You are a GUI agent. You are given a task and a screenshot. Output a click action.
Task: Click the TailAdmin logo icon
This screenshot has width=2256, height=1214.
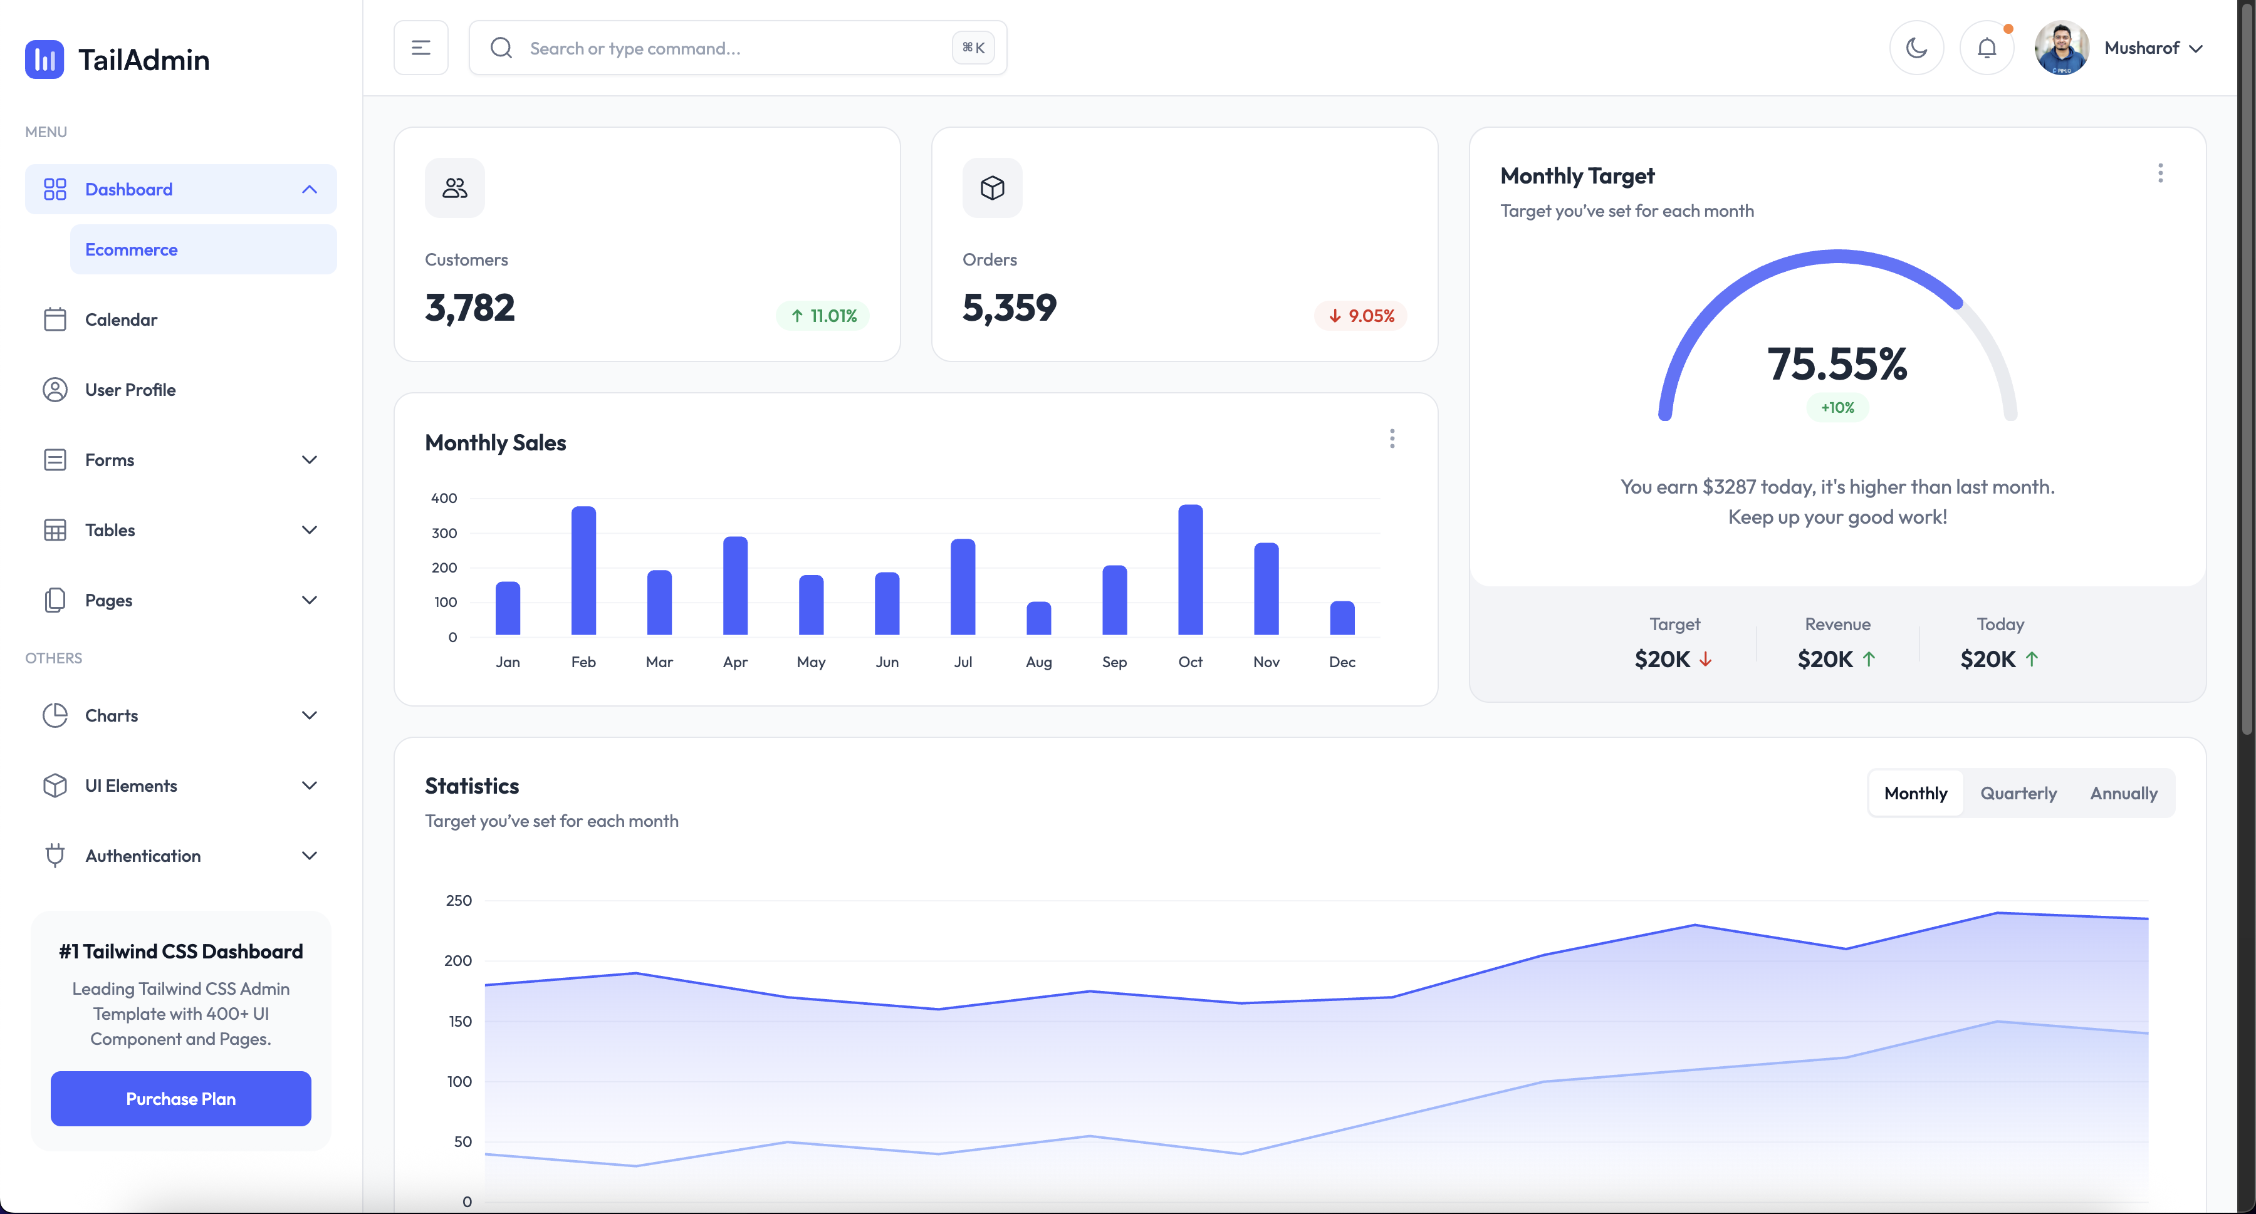click(x=44, y=60)
